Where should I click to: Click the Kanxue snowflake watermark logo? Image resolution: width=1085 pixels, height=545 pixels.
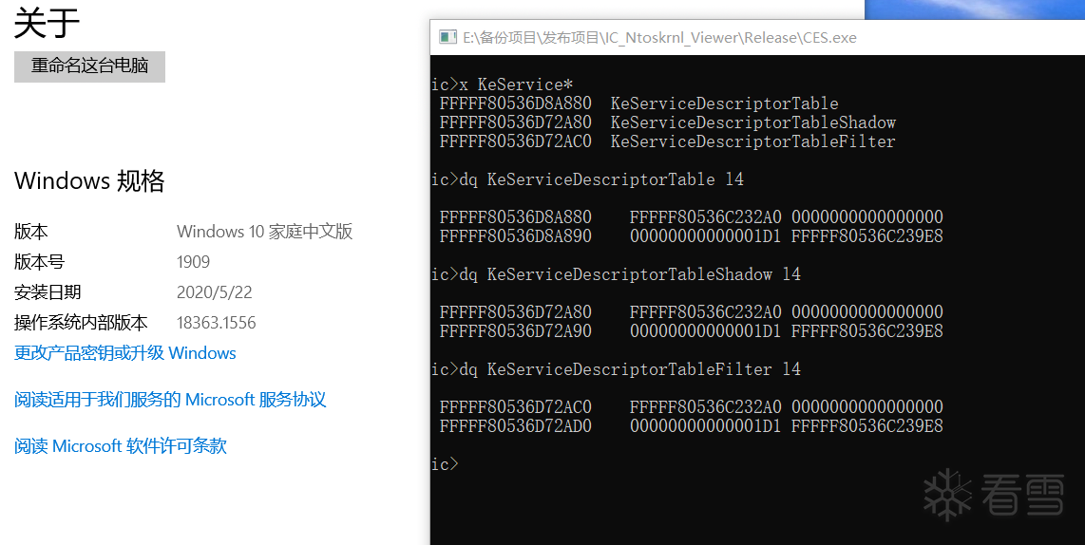[948, 495]
